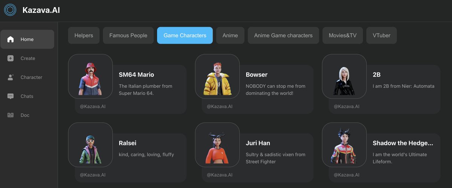
Task: Click @Kazava.AI under SM64 Mario card
Action: click(93, 107)
